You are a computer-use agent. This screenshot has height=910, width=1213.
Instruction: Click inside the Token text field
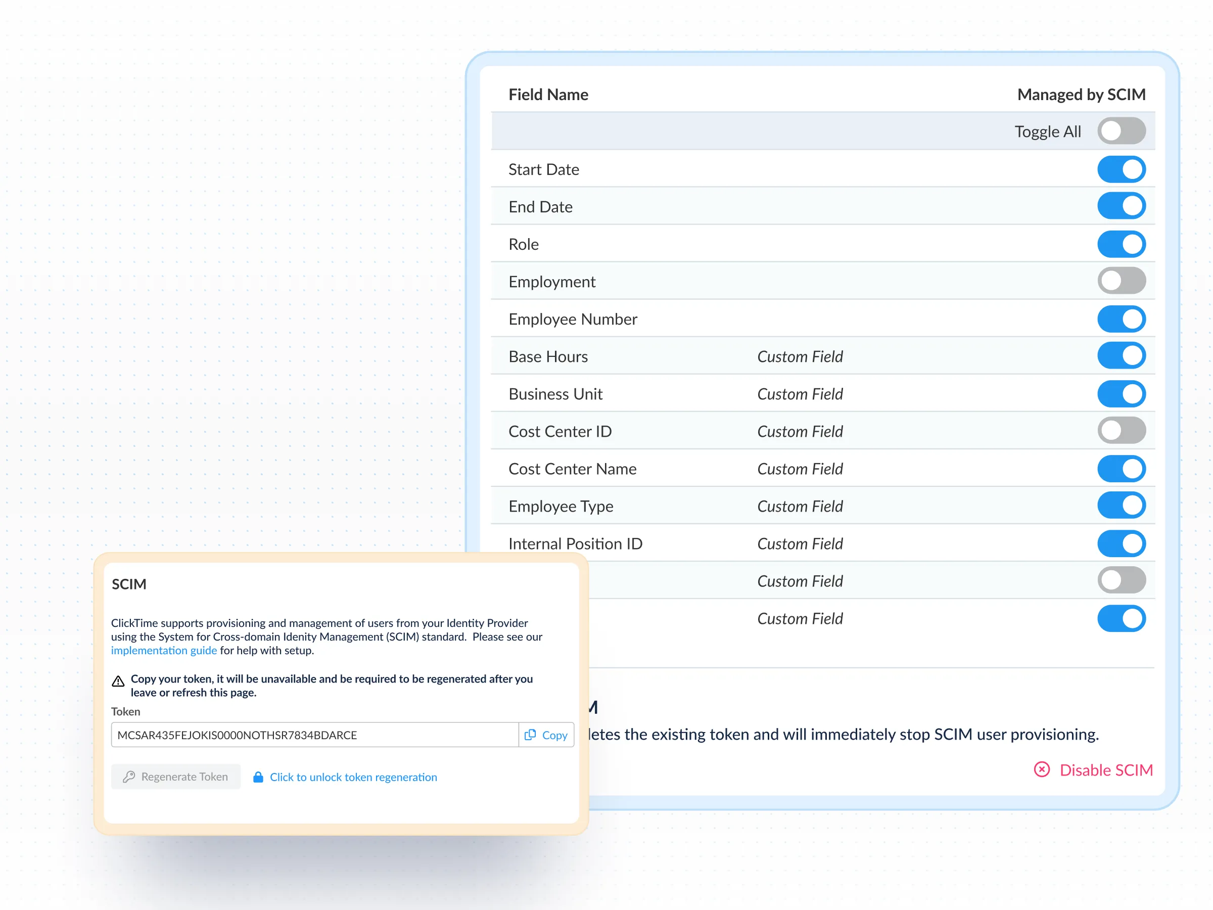click(314, 735)
